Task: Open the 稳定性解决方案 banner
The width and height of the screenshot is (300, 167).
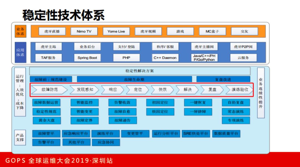Action: click(139, 71)
